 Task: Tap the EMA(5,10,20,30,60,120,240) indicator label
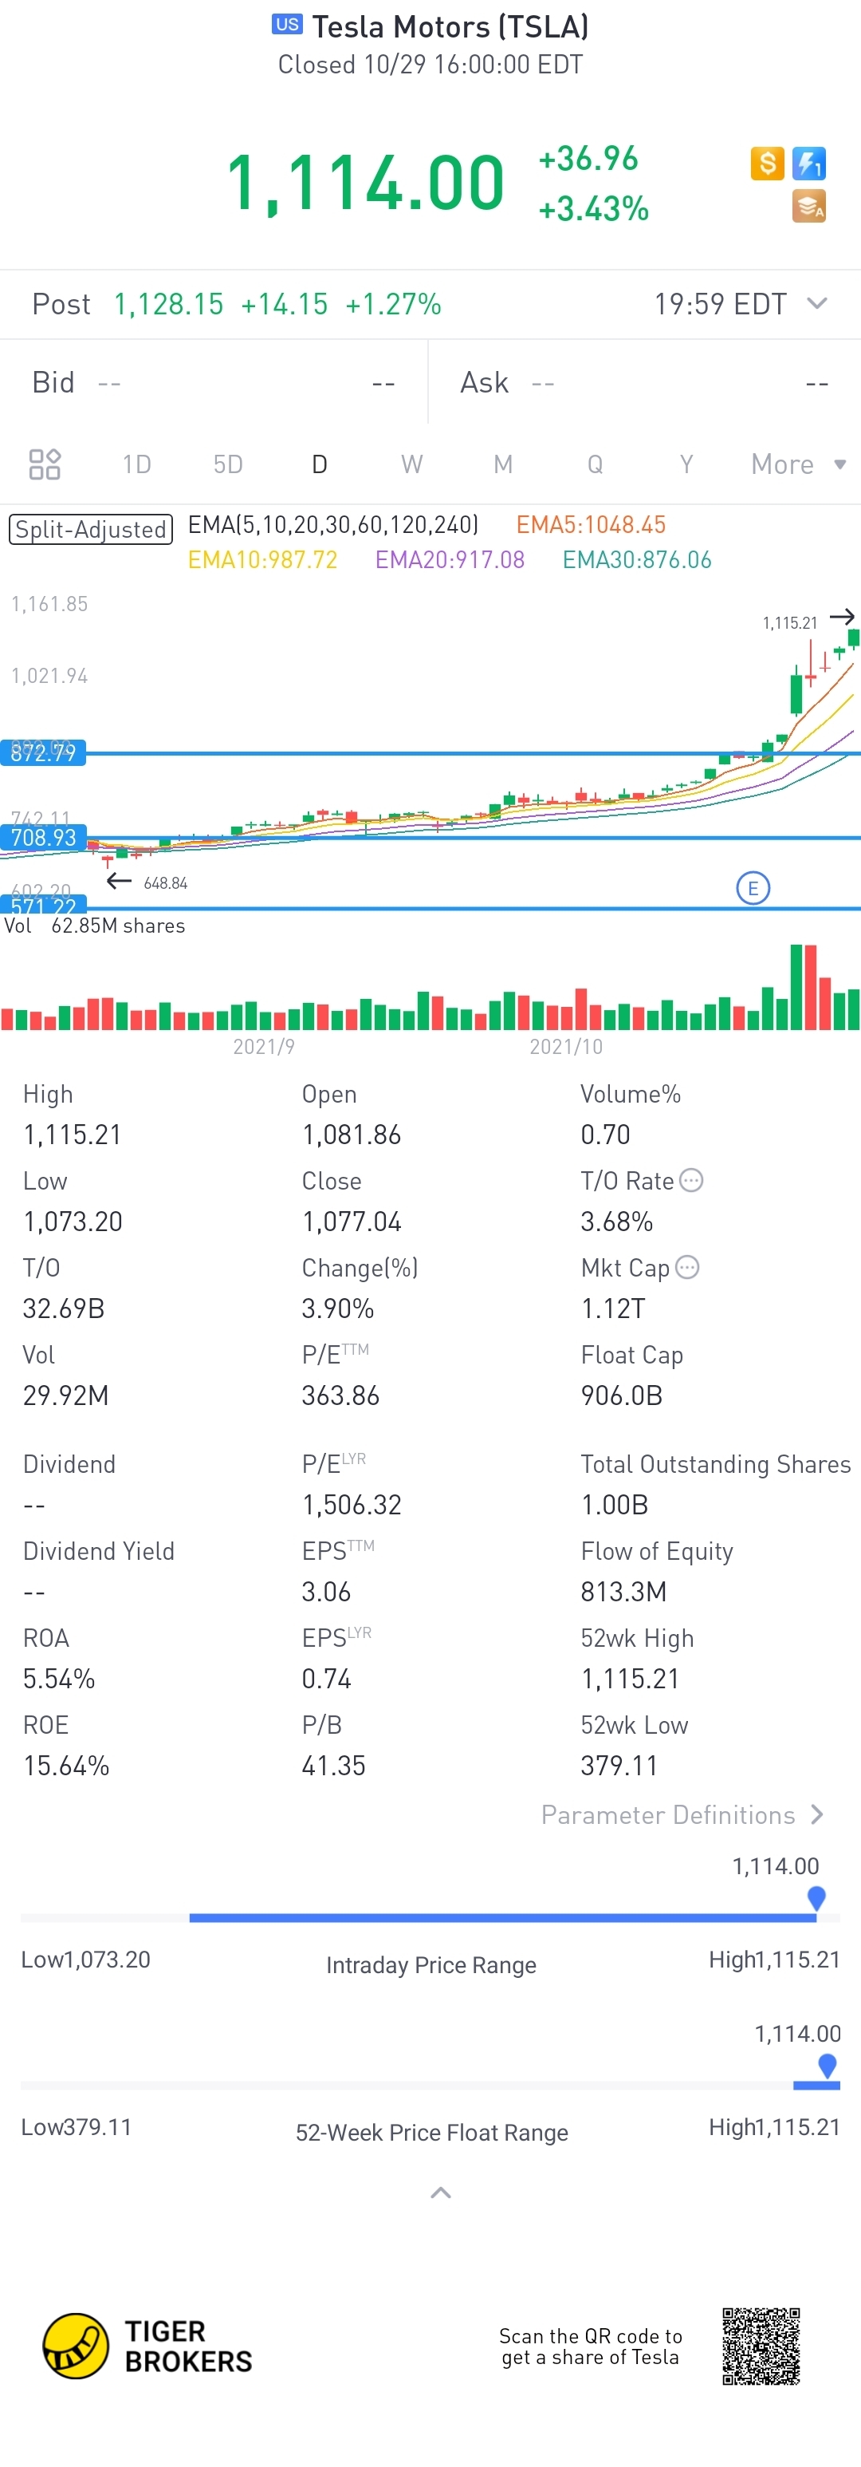click(x=333, y=525)
